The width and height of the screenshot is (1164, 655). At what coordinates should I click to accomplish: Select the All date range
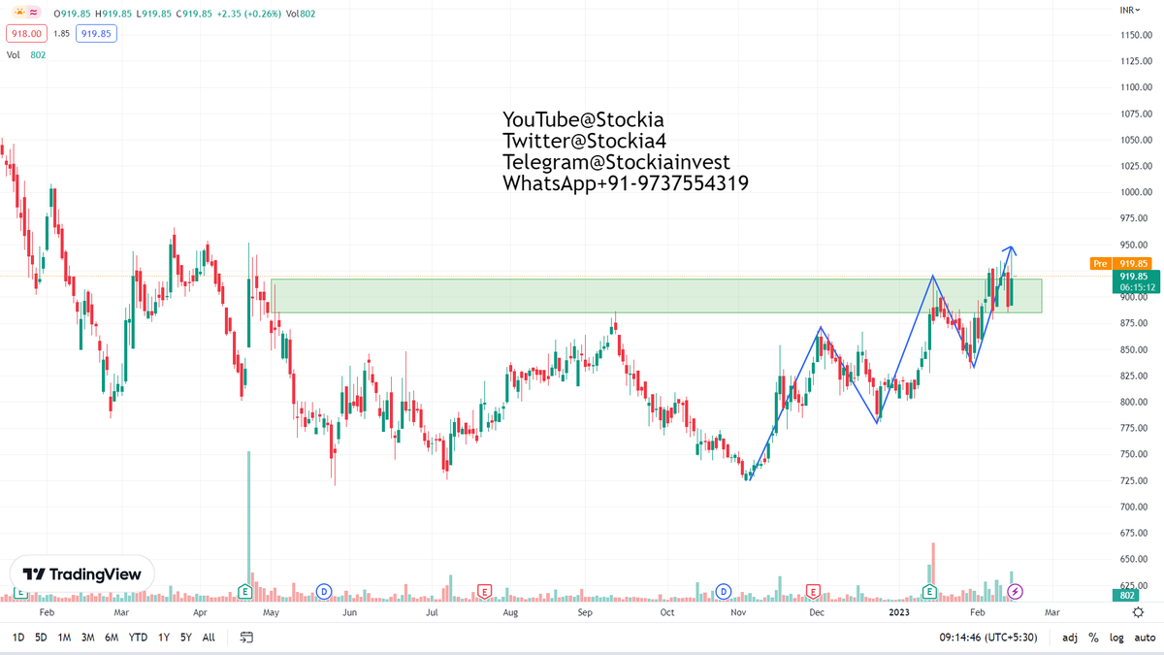(x=209, y=638)
